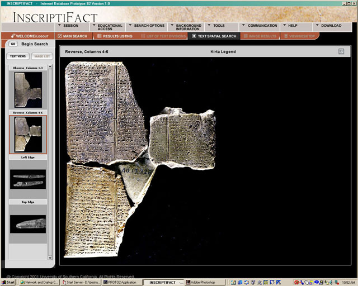Image resolution: width=358 pixels, height=286 pixels.
Task: Click the system tray clock
Action: (348, 283)
